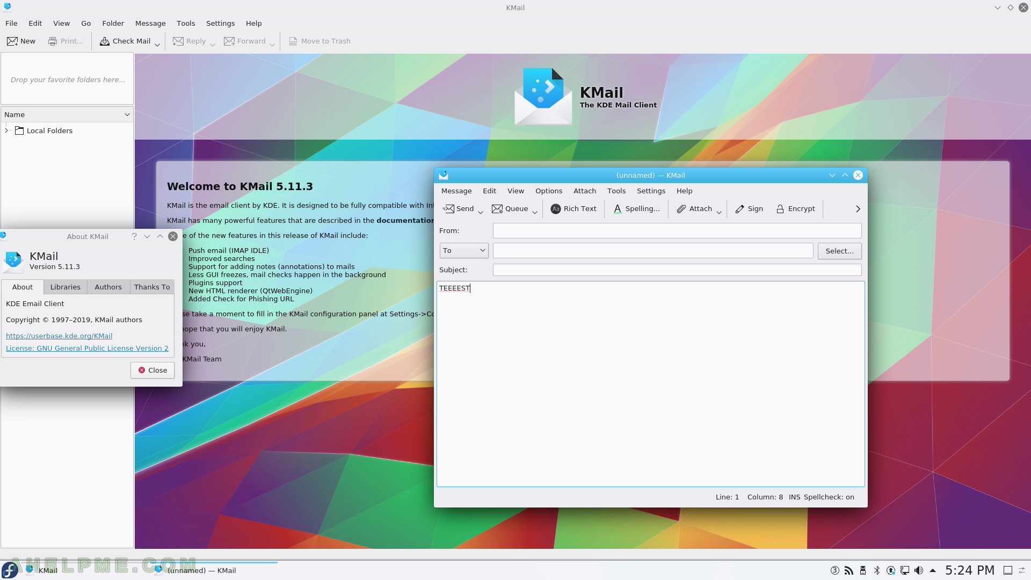Open the userbase.kde.org/KMail link
Screen dimensions: 1031x580
pos(59,336)
